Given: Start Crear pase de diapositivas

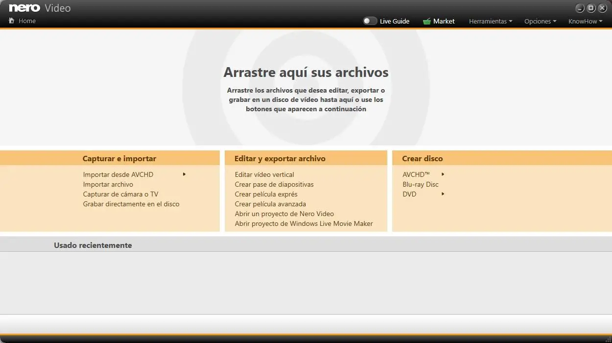Looking at the screenshot, I should pyautogui.click(x=274, y=184).
